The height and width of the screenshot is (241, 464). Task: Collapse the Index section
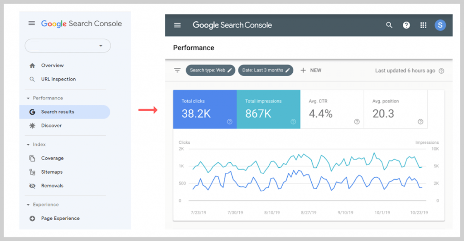pos(28,144)
